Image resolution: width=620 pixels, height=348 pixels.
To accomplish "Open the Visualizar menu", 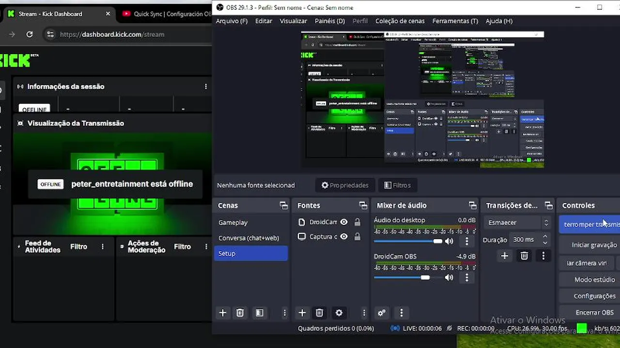I will coord(293,21).
